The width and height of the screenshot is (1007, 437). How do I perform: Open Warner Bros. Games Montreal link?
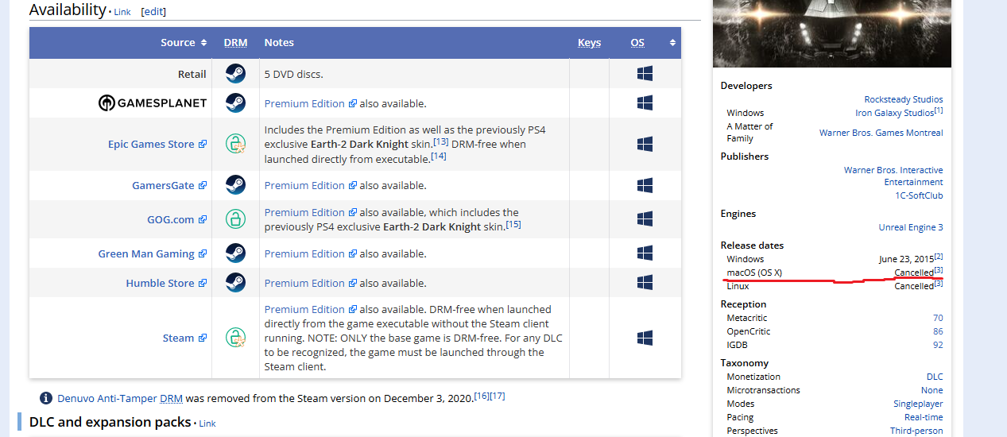[x=881, y=133]
